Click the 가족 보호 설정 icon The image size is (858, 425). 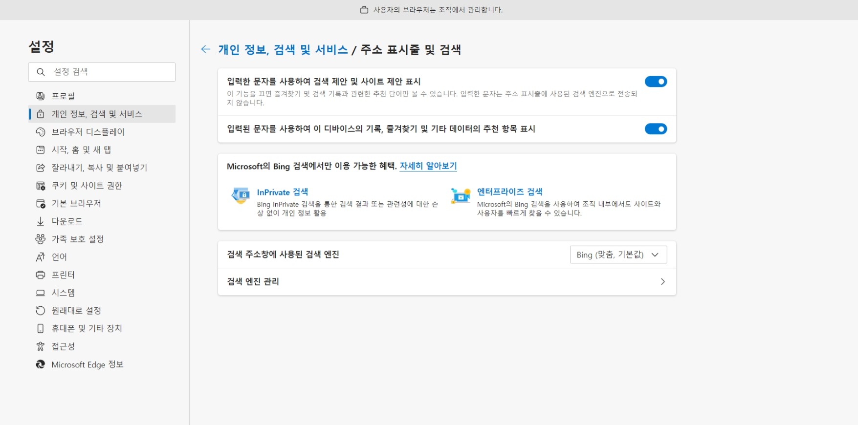[x=41, y=239]
